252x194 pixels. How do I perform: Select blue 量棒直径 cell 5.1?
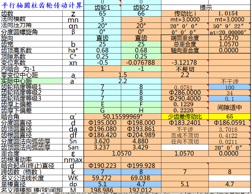102,184
